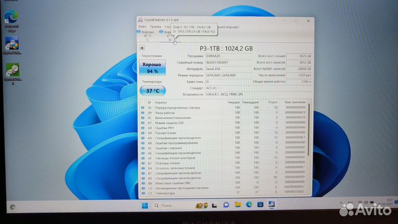The image size is (398, 224).
Task: Open the Windows Start menu
Action: pos(145,205)
